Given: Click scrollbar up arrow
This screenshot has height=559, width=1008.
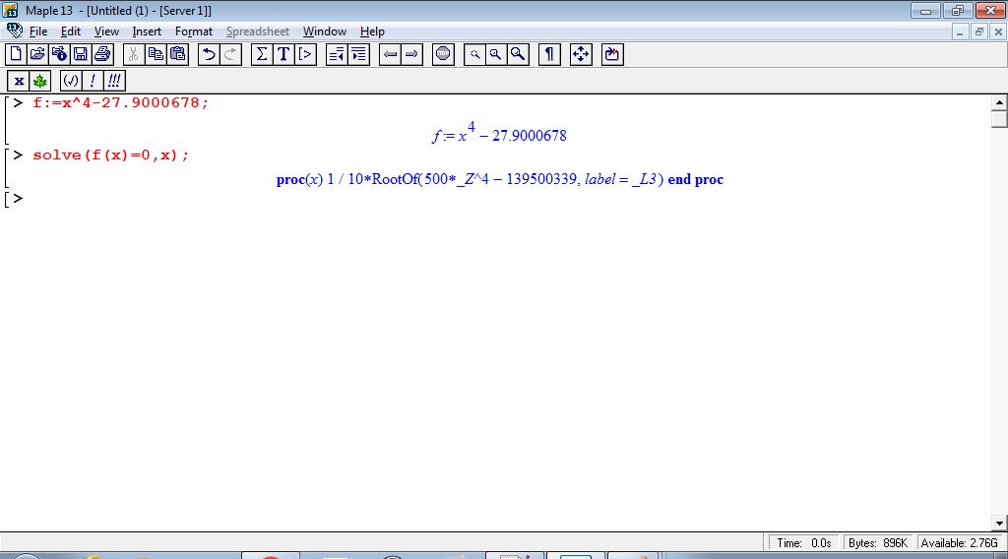Looking at the screenshot, I should pos(999,102).
